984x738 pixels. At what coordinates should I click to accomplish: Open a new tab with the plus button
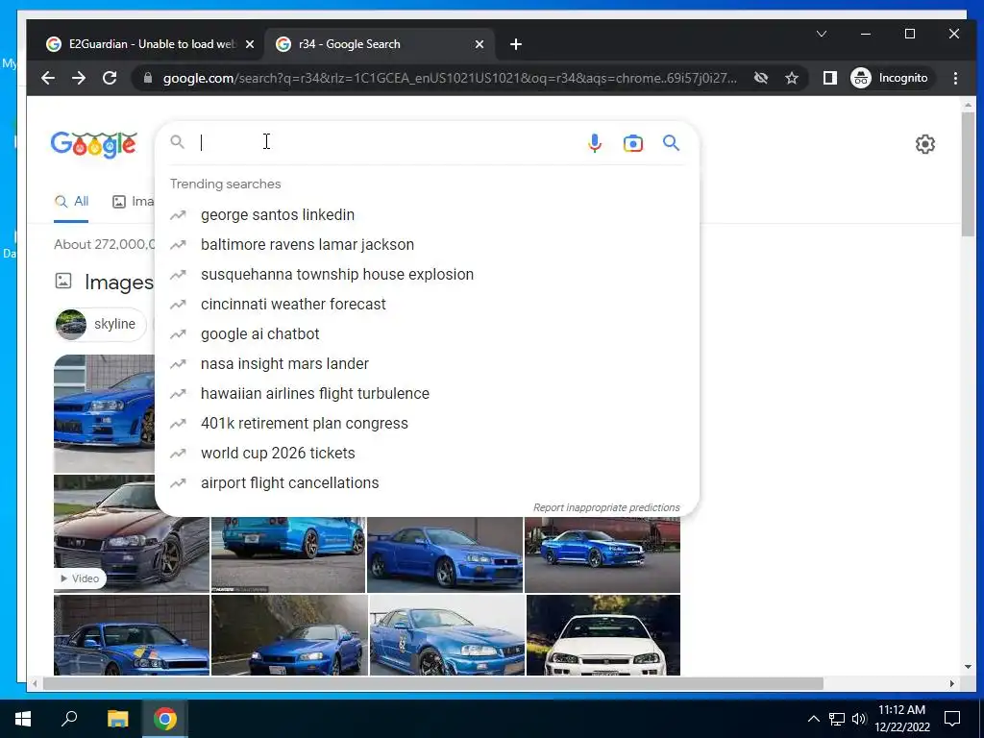515,44
